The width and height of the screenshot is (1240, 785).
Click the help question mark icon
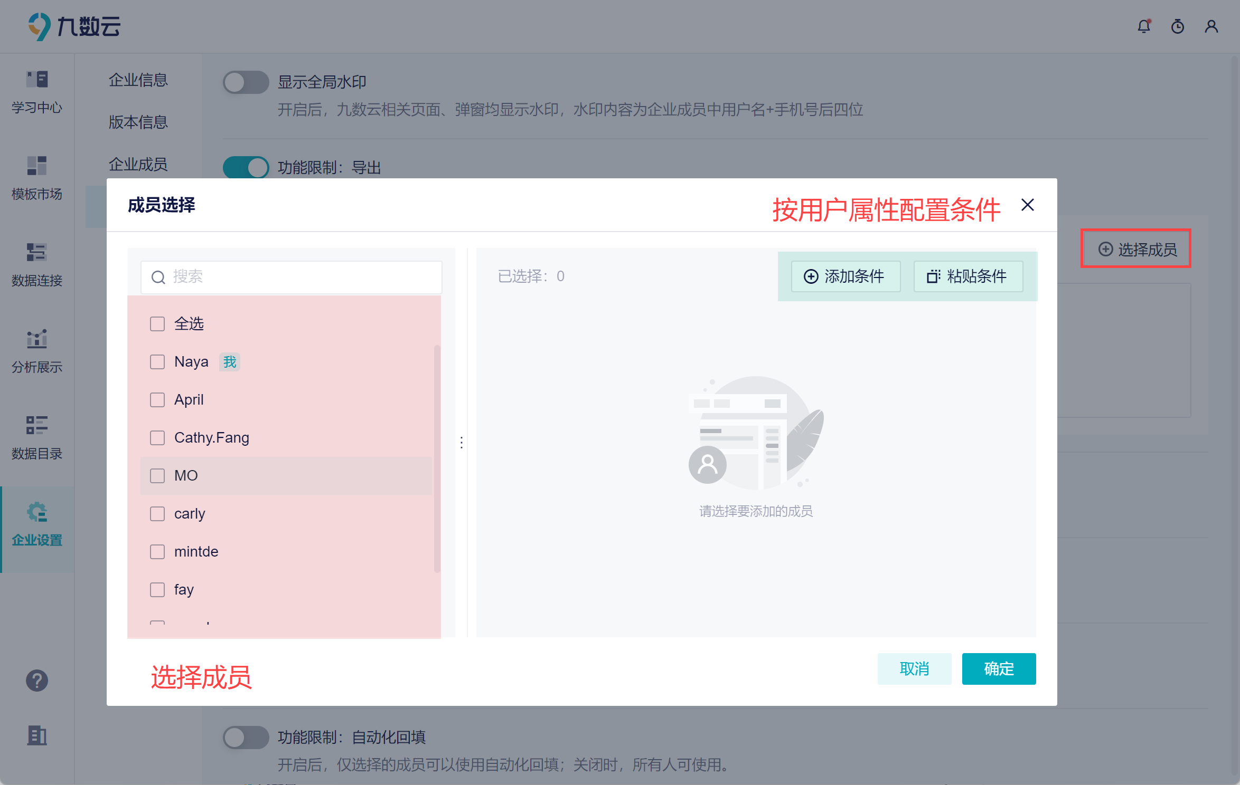tap(37, 681)
